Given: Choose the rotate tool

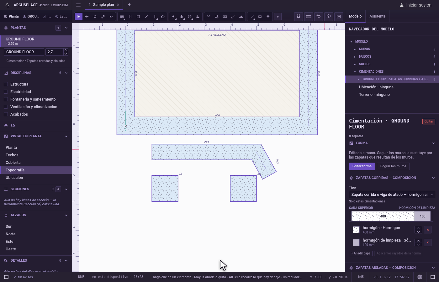Looking at the screenshot, I should click(x=95, y=17).
